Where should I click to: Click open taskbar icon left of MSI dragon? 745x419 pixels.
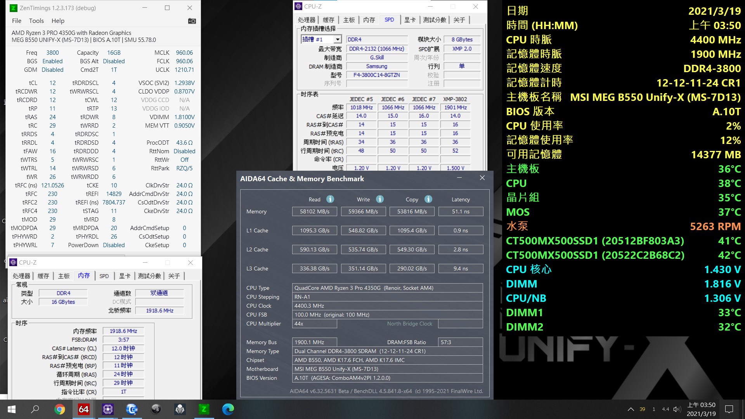156,409
